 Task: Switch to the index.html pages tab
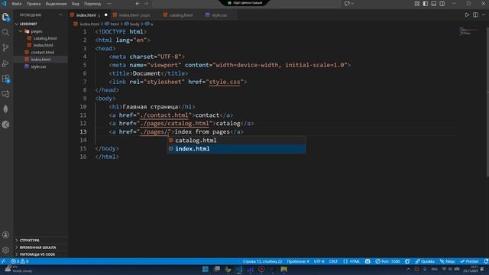134,15
